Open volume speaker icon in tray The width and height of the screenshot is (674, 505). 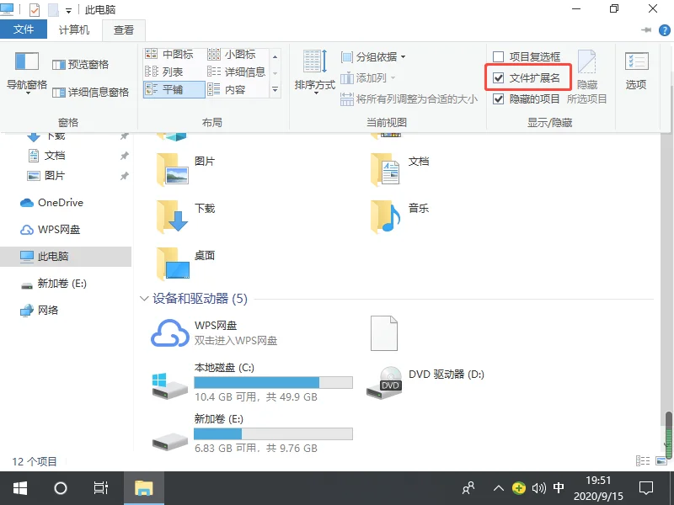coord(538,488)
